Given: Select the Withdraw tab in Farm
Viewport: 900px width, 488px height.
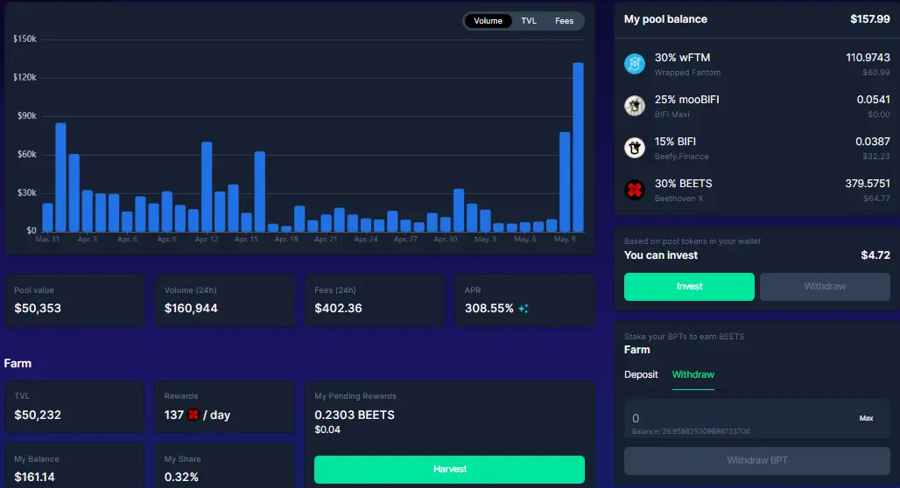Looking at the screenshot, I should pos(693,374).
